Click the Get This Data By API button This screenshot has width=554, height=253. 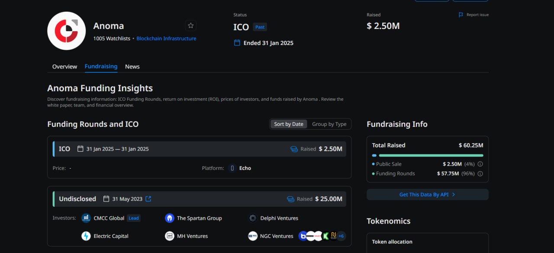coord(428,195)
